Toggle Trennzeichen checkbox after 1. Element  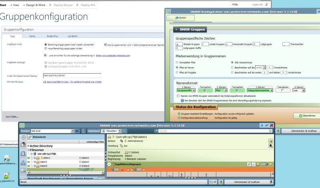(205, 90)
